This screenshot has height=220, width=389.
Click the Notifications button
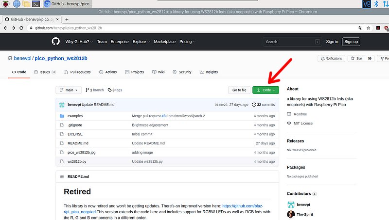(x=332, y=58)
